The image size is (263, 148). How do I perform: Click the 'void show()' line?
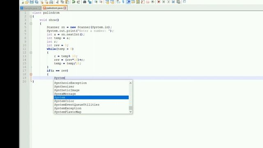(49, 20)
